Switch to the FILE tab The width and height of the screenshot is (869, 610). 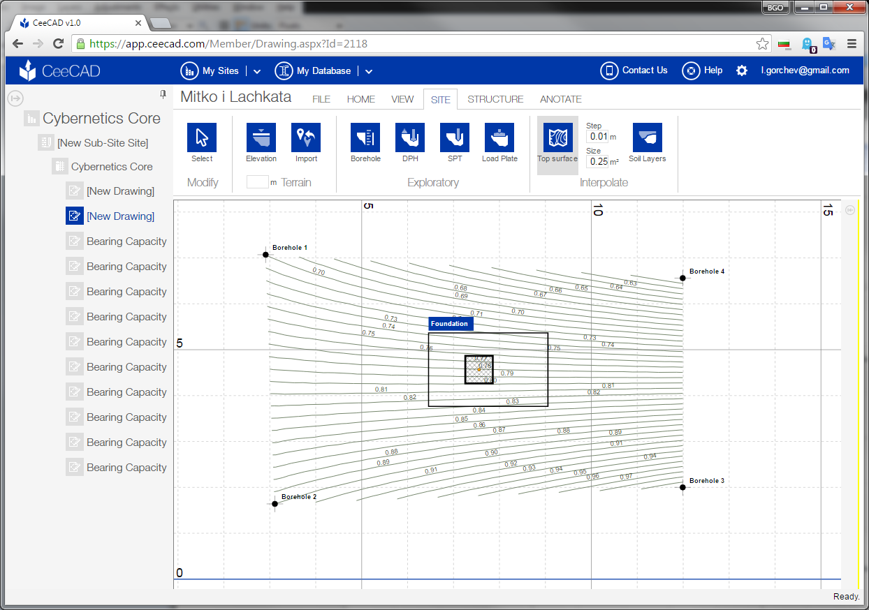click(321, 99)
